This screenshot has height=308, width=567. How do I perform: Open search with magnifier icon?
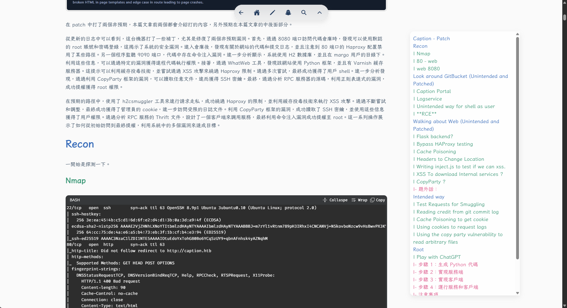point(304,13)
